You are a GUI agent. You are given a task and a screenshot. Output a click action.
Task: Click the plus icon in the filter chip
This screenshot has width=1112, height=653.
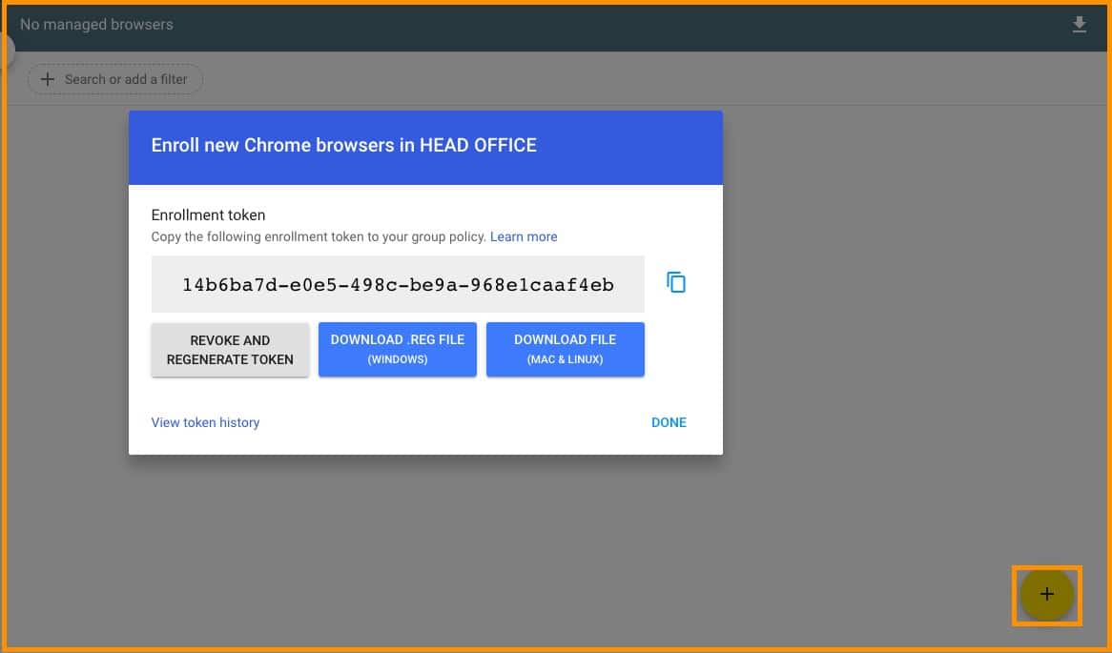pos(48,79)
